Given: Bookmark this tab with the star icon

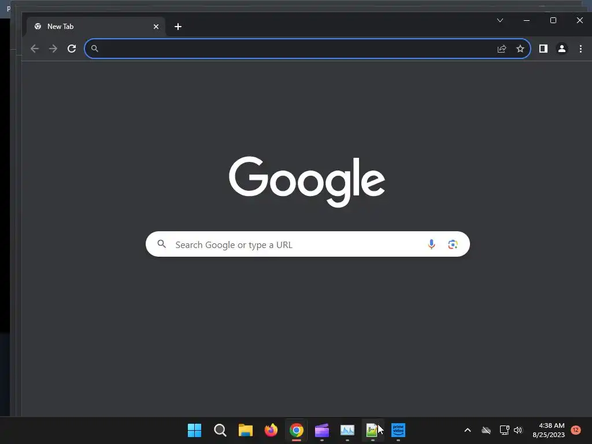Looking at the screenshot, I should pos(520,49).
